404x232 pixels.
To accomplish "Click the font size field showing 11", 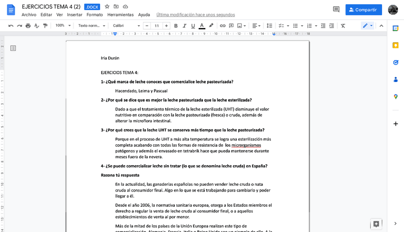I will pyautogui.click(x=157, y=26).
